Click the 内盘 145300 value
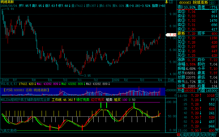Viewport: 219px width, 137px height. pyautogui.click(x=211, y=91)
